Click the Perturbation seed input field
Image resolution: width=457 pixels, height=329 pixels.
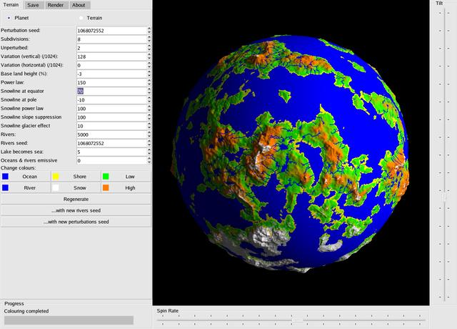click(x=111, y=30)
